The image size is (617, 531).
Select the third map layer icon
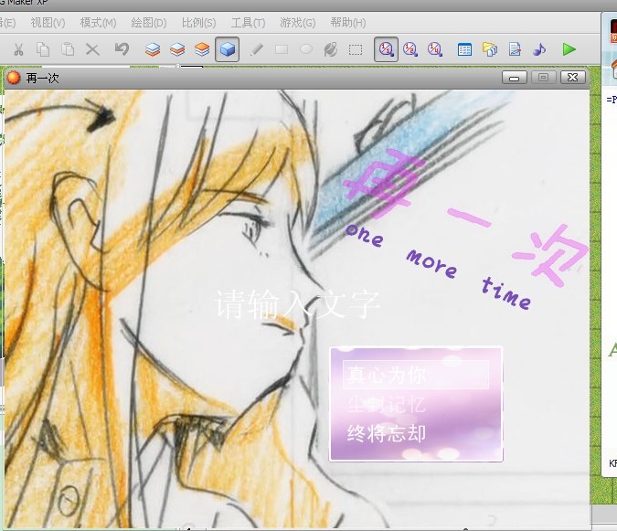coord(202,49)
